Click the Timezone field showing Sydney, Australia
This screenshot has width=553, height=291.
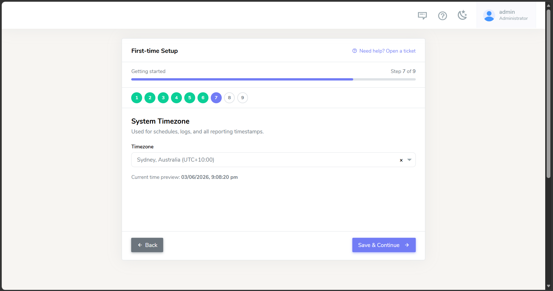pos(273,160)
